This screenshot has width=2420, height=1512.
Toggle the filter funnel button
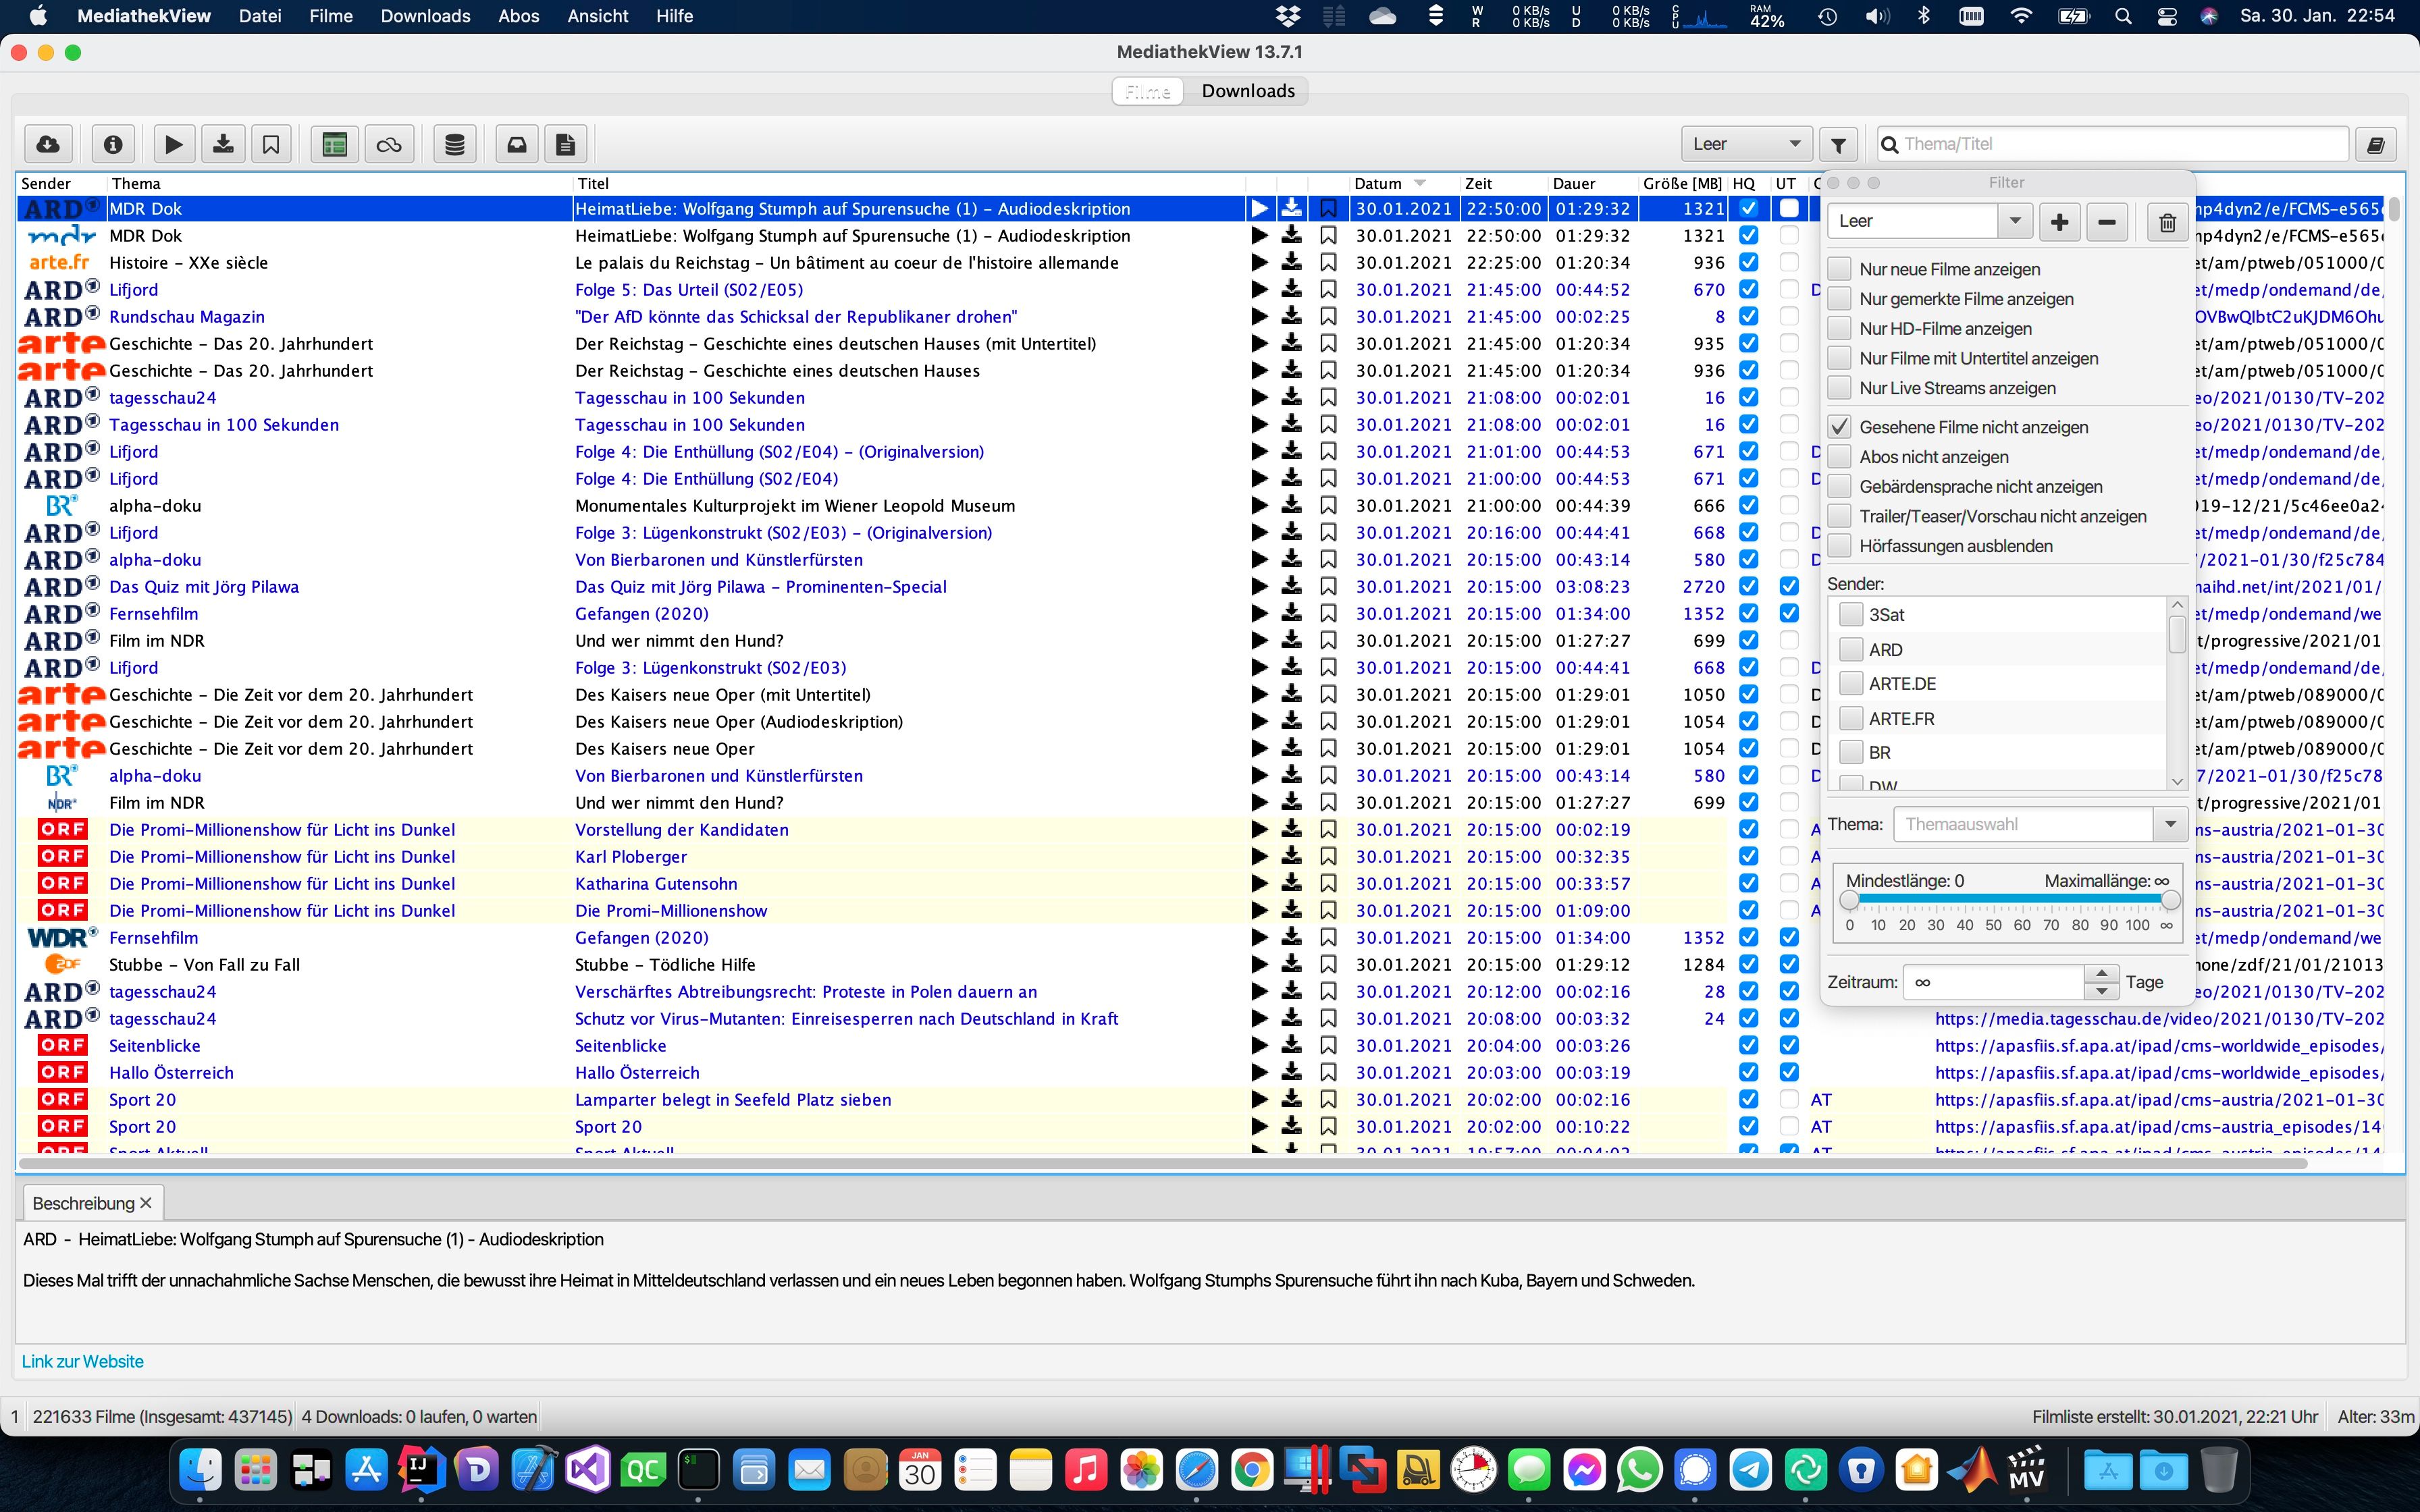[x=1838, y=145]
